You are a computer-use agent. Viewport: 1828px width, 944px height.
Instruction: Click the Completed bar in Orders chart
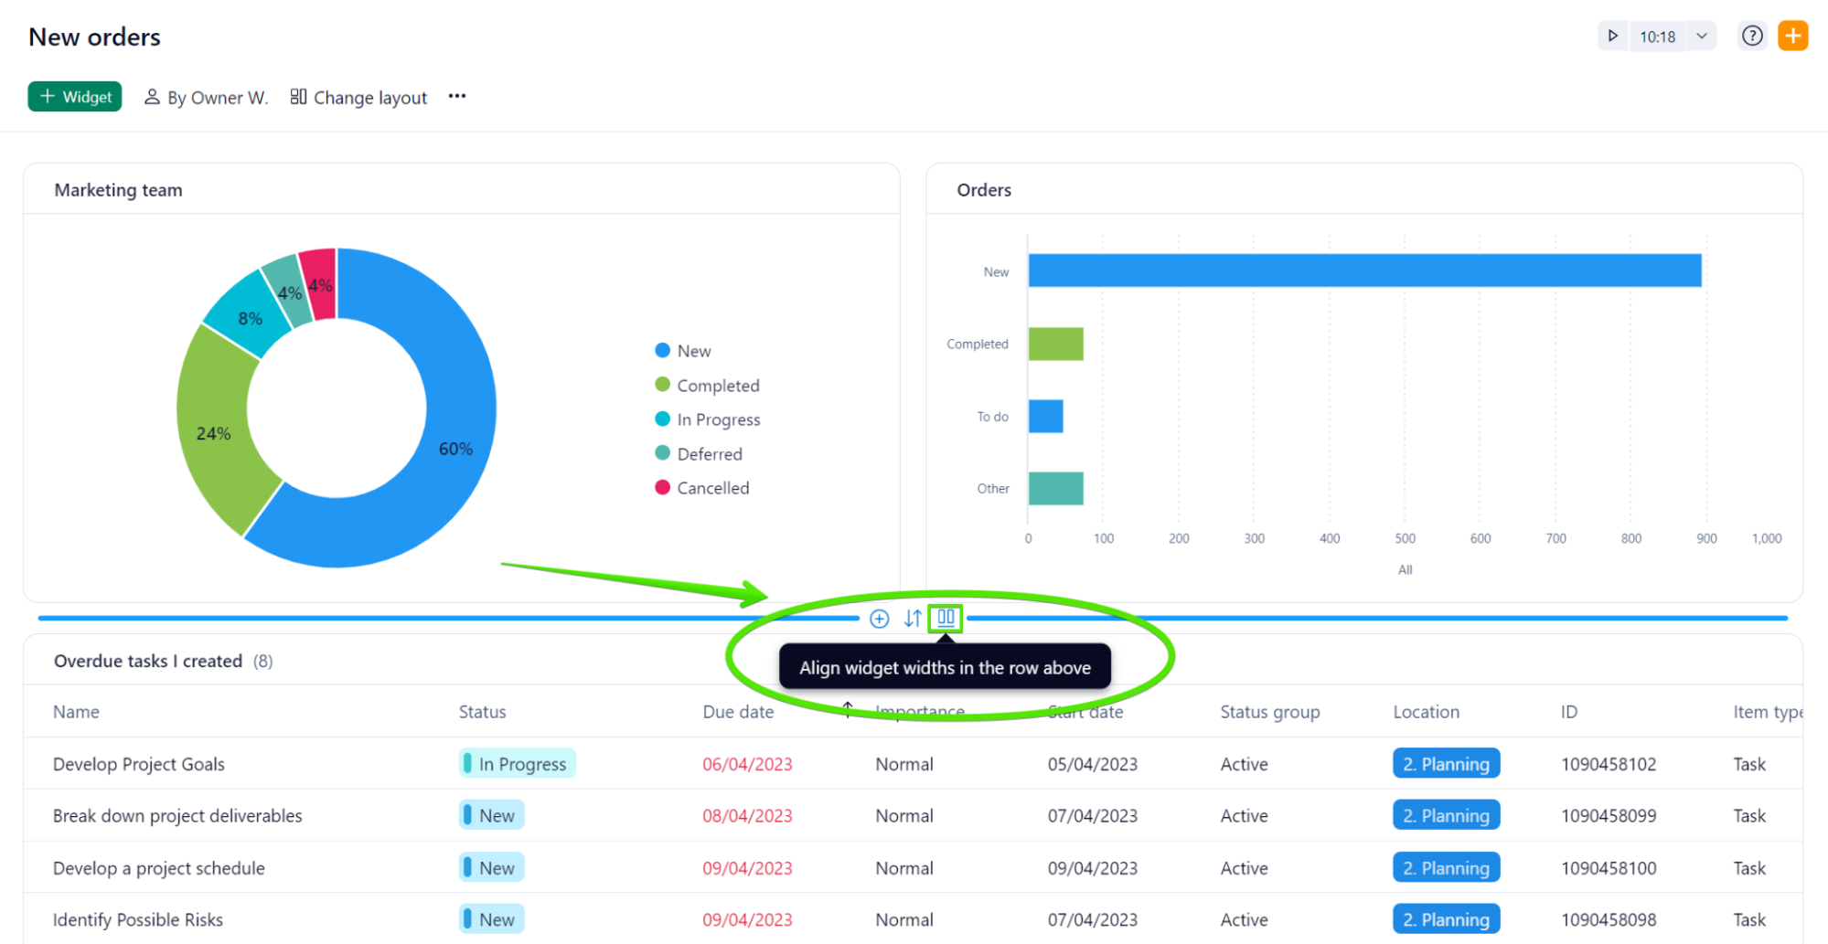point(1055,344)
